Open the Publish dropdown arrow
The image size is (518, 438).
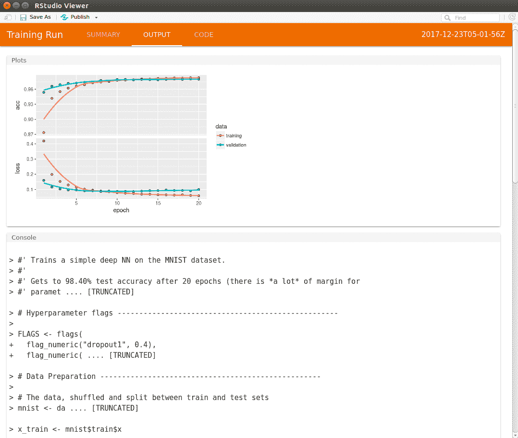pyautogui.click(x=96, y=18)
